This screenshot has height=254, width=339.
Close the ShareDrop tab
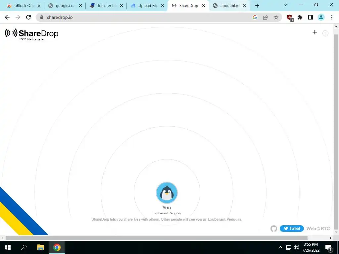click(x=204, y=6)
